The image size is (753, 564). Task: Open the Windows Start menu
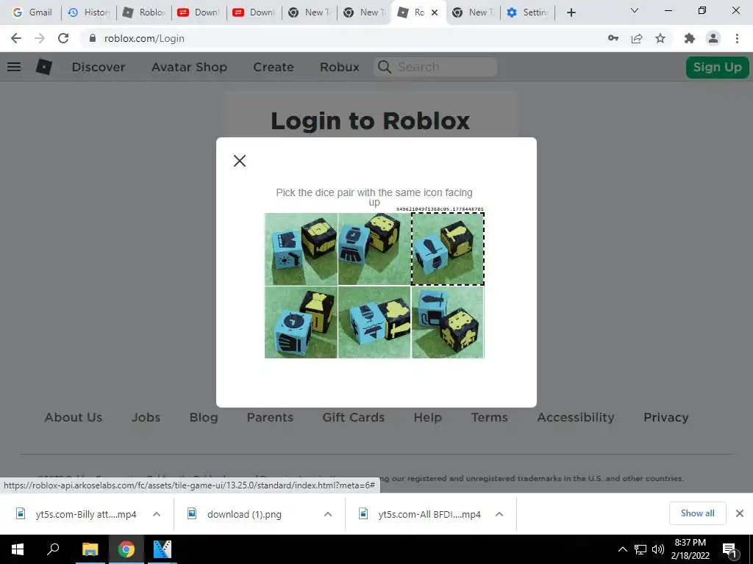point(18,549)
